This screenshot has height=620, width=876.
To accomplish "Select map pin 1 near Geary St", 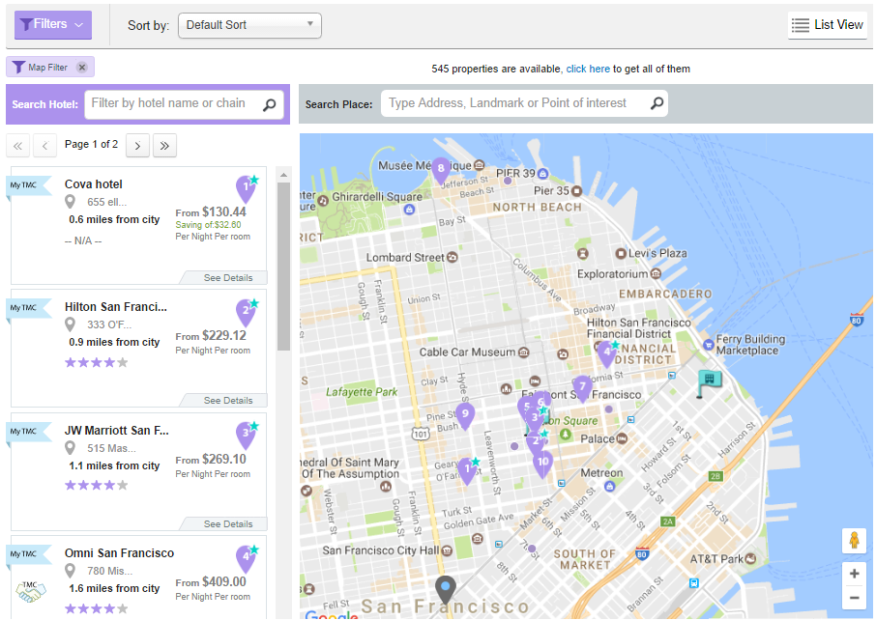I will [x=468, y=470].
